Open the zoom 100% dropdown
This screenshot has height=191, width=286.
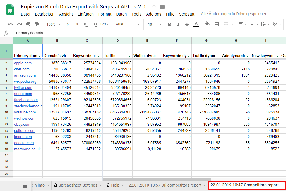coord(53,24)
